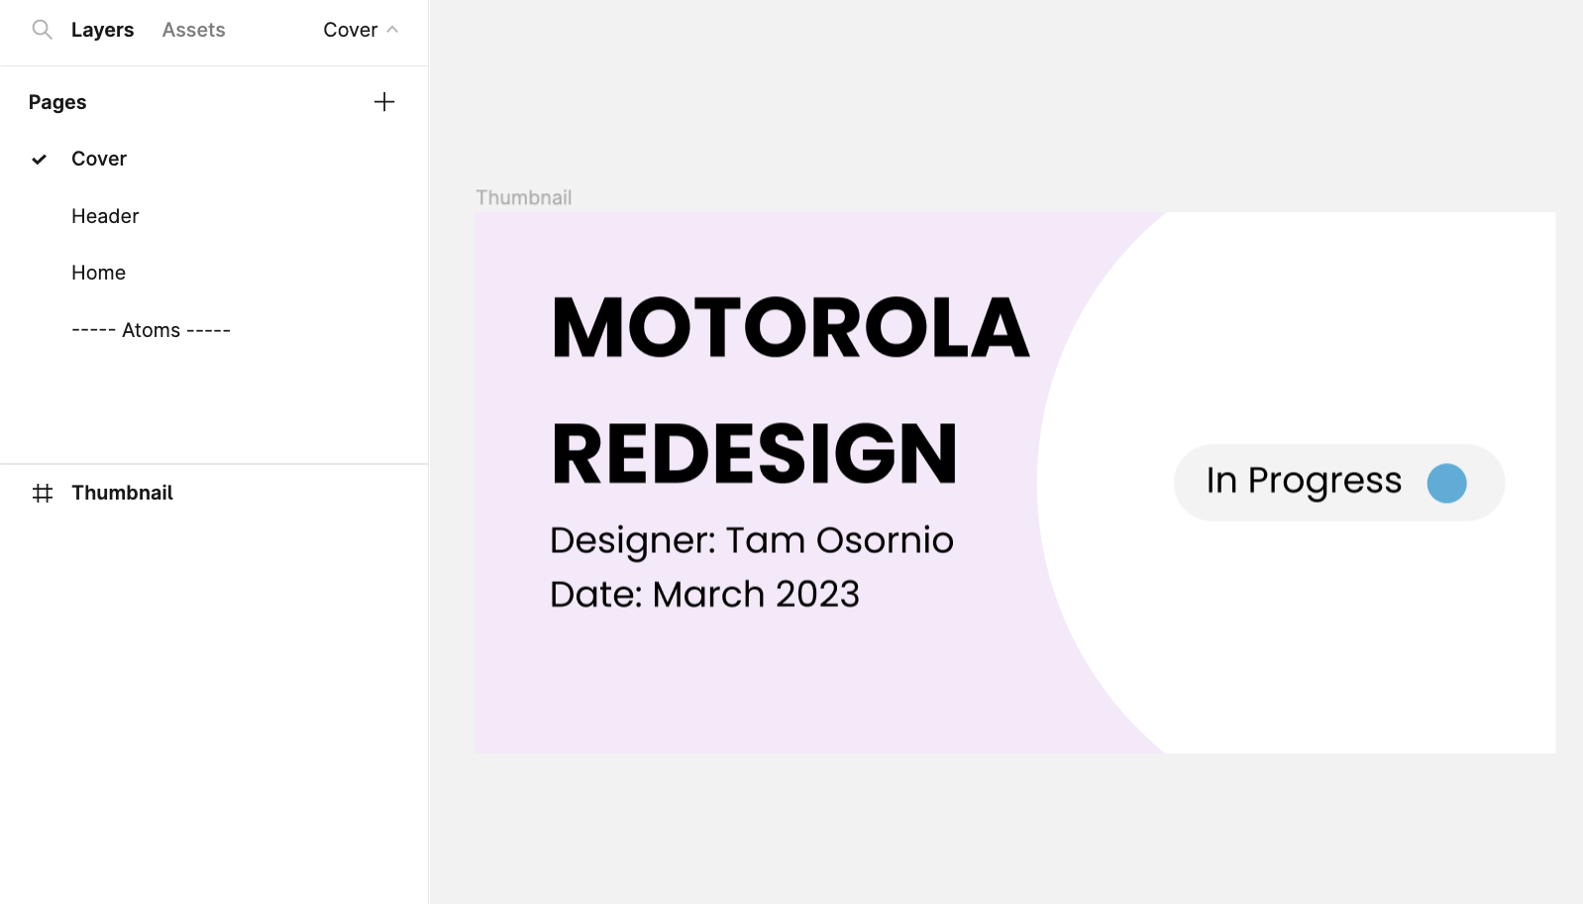Select the blue status circle on canvas
Viewport: 1583px width, 904px height.
pyautogui.click(x=1446, y=484)
